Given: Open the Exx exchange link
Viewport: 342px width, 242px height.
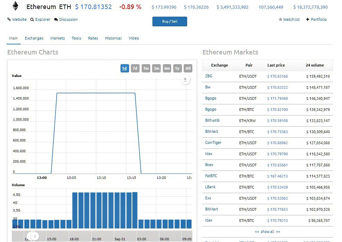Looking at the screenshot, I should [x=208, y=198].
